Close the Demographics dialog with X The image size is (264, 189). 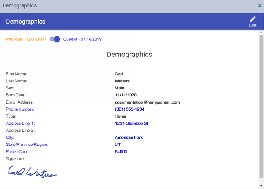tap(260, 6)
